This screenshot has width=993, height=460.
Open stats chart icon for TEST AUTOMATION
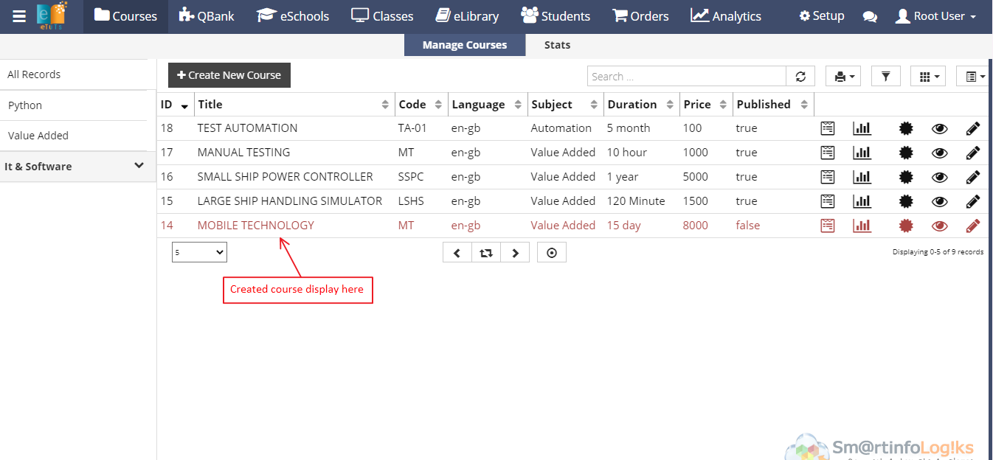point(862,128)
